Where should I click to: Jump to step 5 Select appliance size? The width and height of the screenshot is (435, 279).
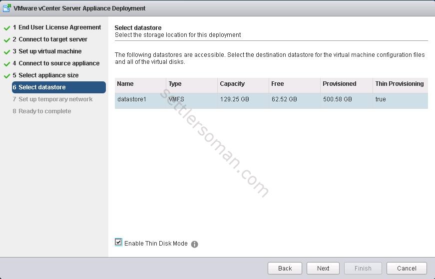(x=45, y=75)
